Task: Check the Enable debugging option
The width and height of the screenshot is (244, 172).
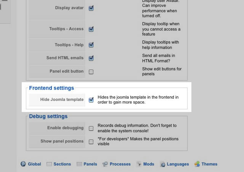Action: pos(91,128)
